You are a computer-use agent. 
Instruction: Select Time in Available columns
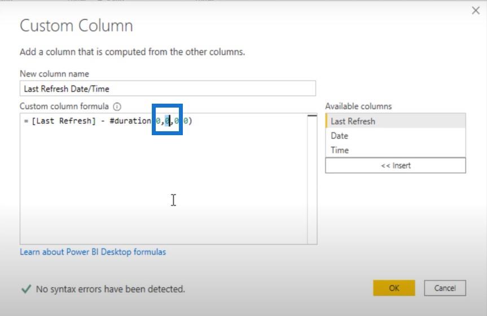click(396, 150)
